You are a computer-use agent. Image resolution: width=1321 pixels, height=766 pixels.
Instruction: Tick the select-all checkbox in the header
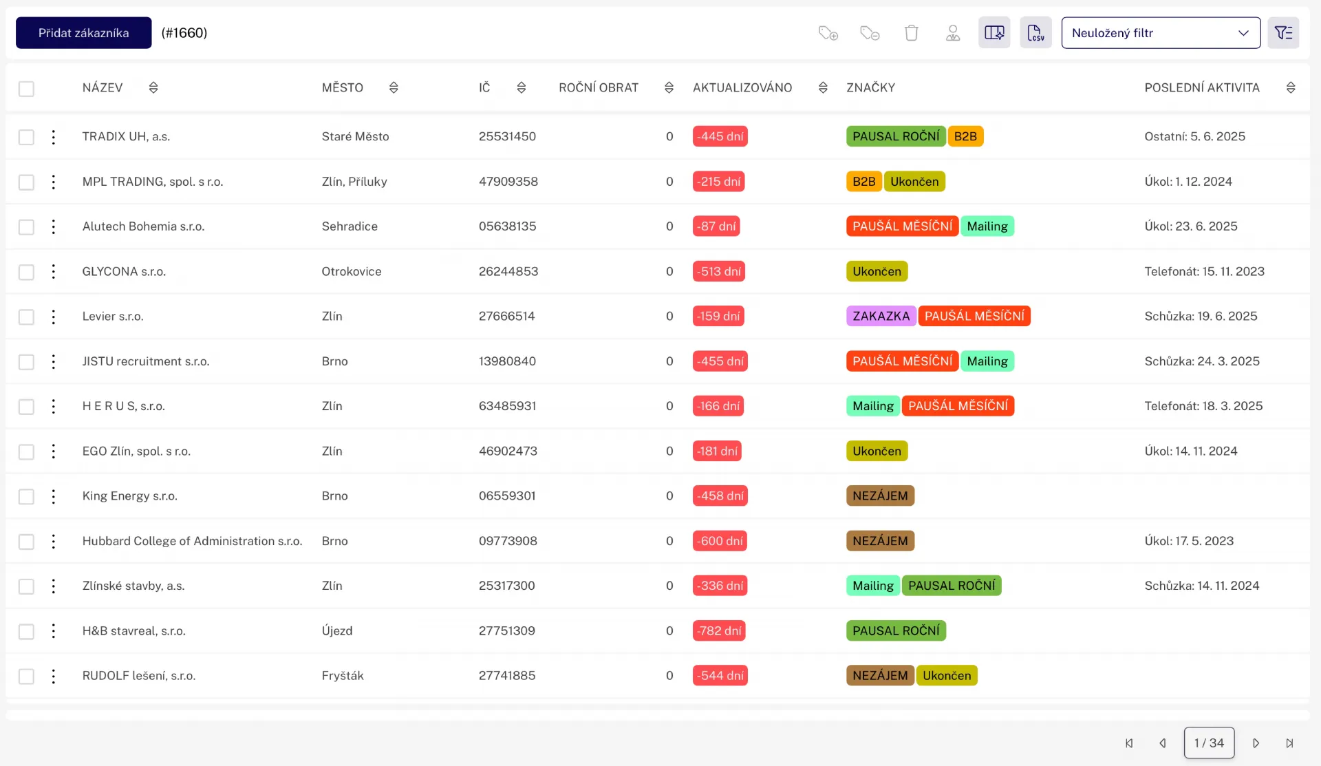(26, 89)
